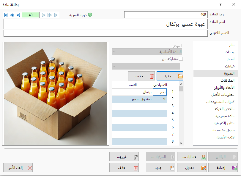Click the الاسم اللاتيني input field
The image size is (241, 176).
[x=105, y=33]
